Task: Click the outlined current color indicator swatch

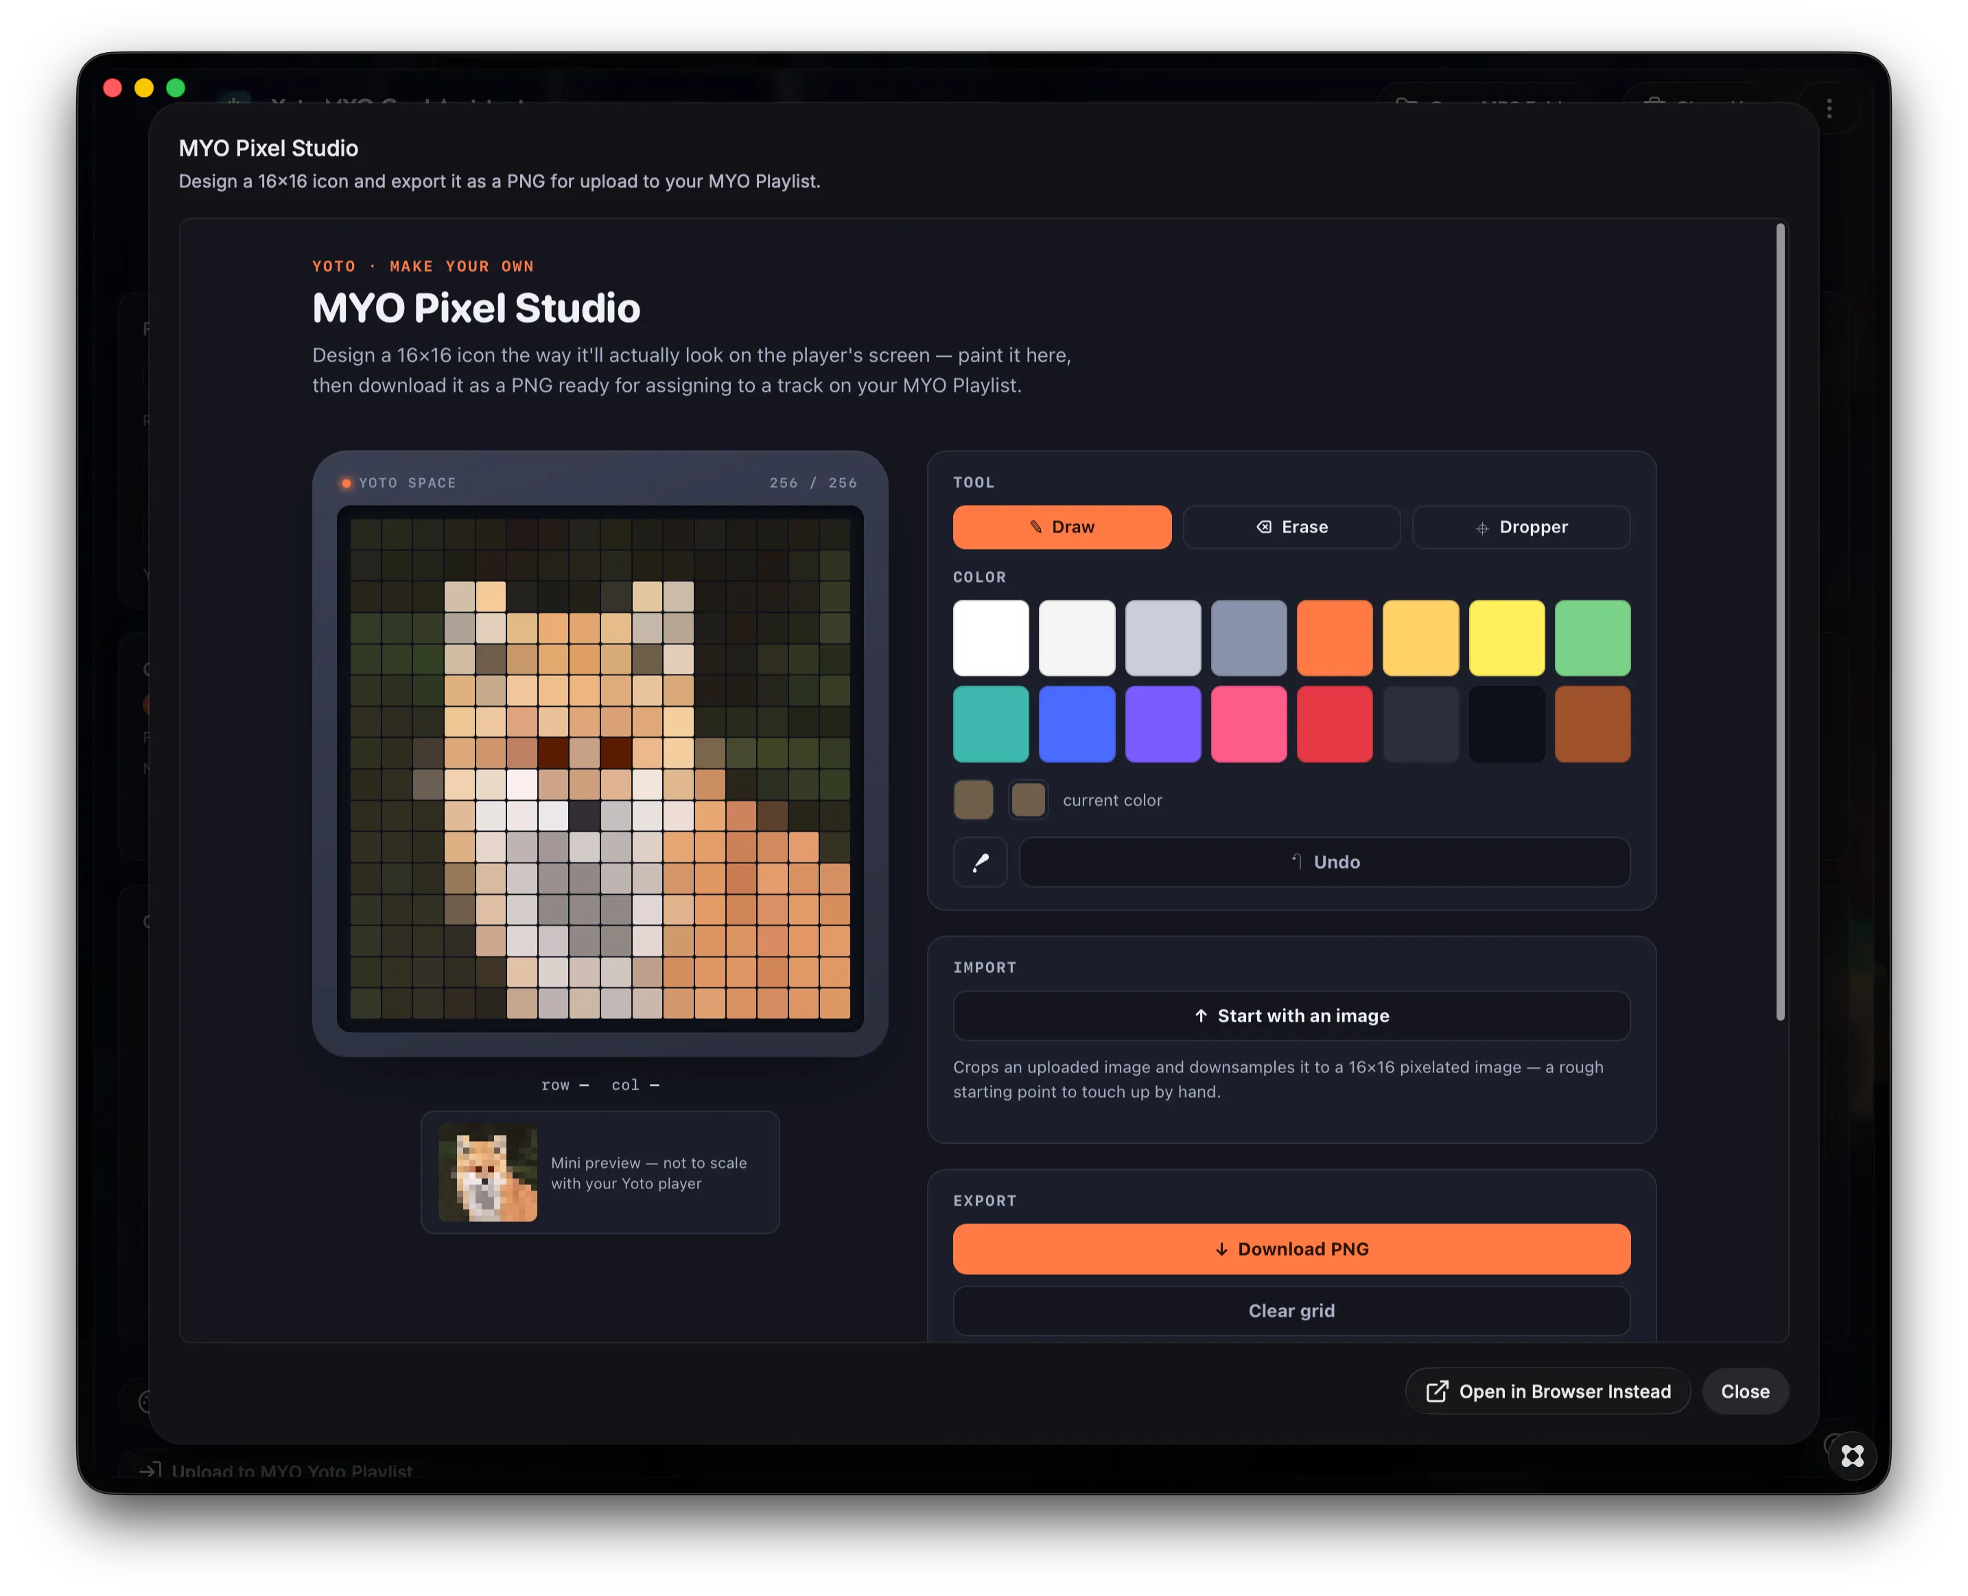Action: 1028,799
